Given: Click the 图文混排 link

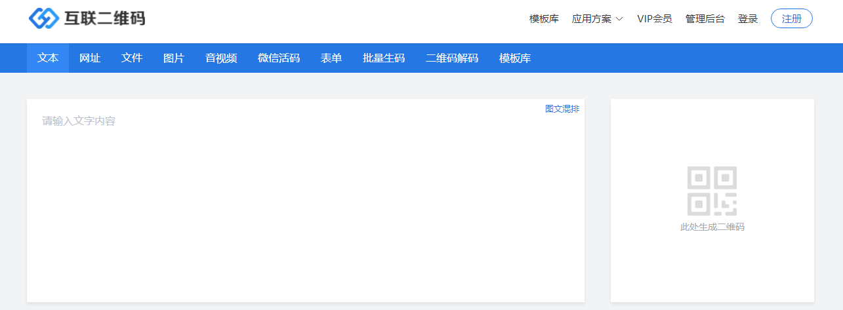Looking at the screenshot, I should click(x=562, y=109).
